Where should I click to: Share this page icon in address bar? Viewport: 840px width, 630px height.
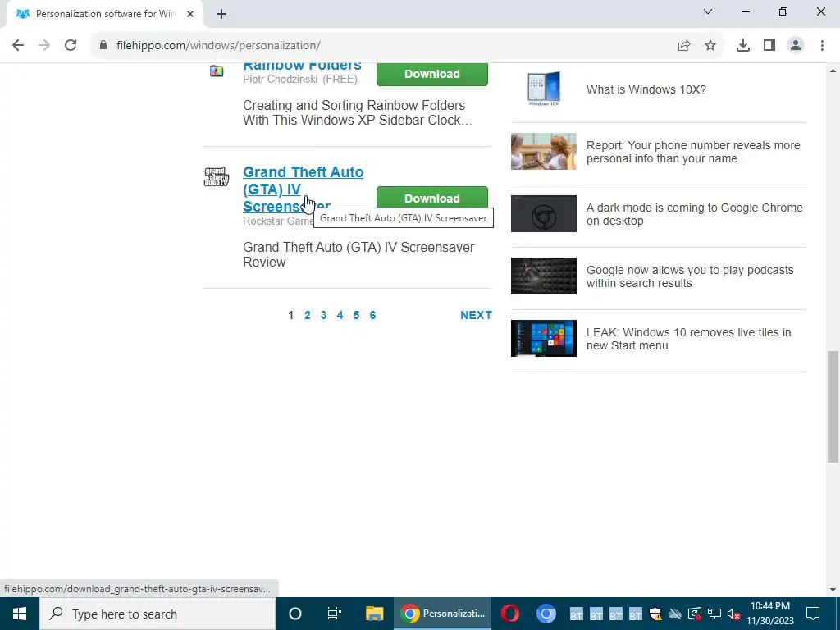684,45
